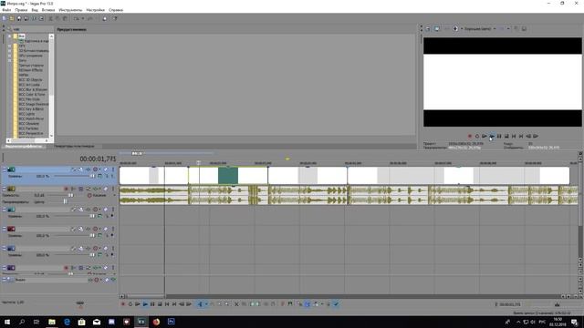Toggle Solo on the first video track
The height and width of the screenshot is (328, 584).
click(113, 169)
